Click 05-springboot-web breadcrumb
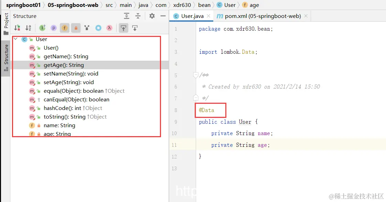Image resolution: width=386 pixels, height=202 pixels. [73, 5]
